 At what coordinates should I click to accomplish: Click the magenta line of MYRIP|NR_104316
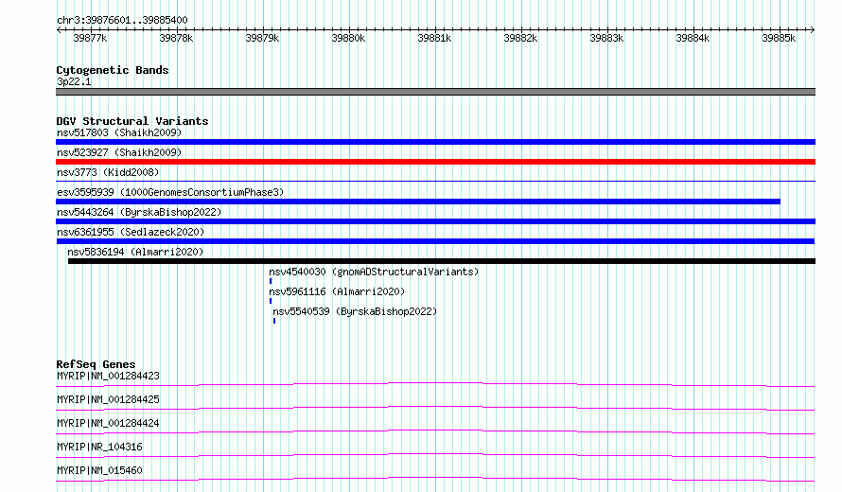pyautogui.click(x=435, y=455)
